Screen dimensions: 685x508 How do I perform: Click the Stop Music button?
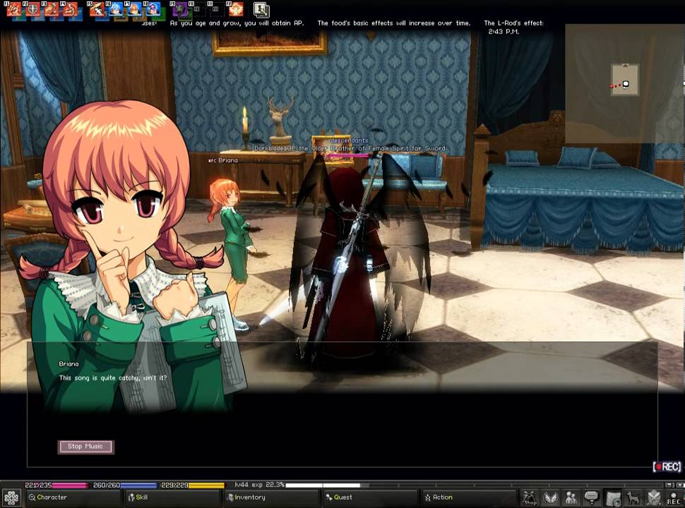click(85, 447)
